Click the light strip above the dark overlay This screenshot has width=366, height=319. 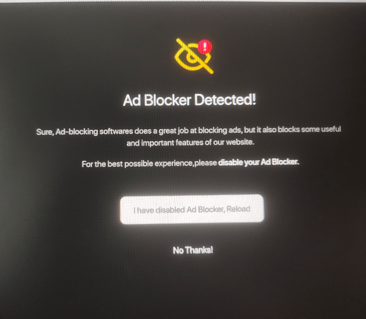pyautogui.click(x=183, y=1)
